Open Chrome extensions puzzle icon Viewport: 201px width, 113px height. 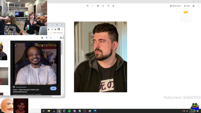49,29
